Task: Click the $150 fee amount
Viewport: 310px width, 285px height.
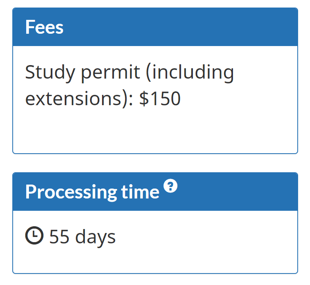Action: click(160, 98)
